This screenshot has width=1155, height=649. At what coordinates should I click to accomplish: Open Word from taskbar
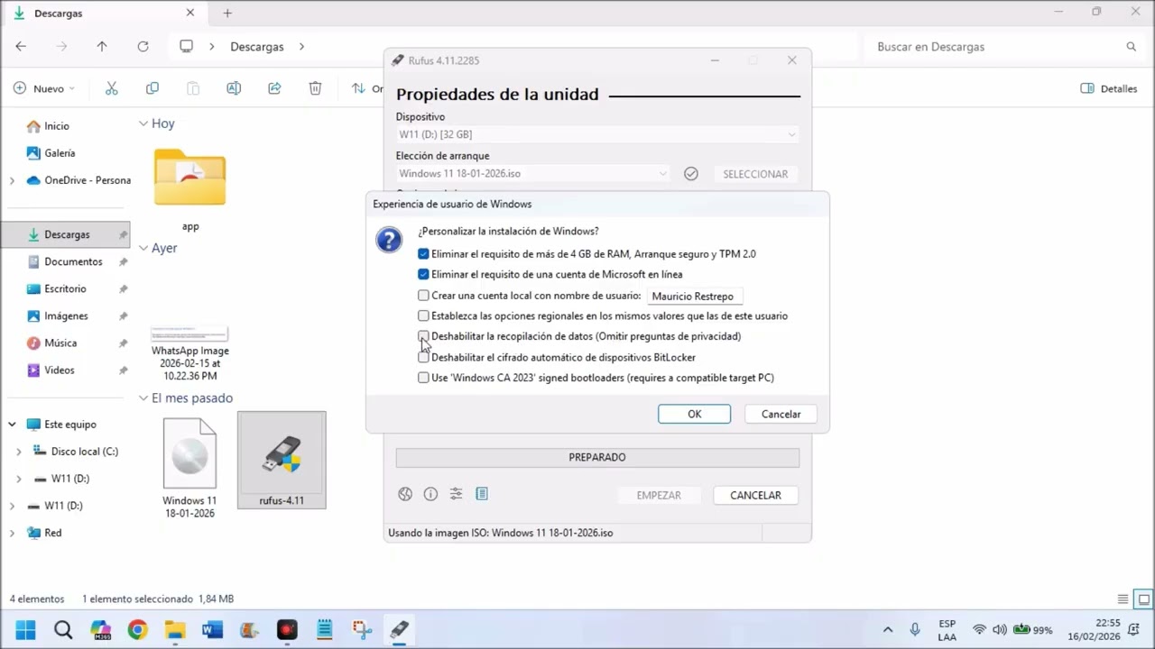(212, 629)
